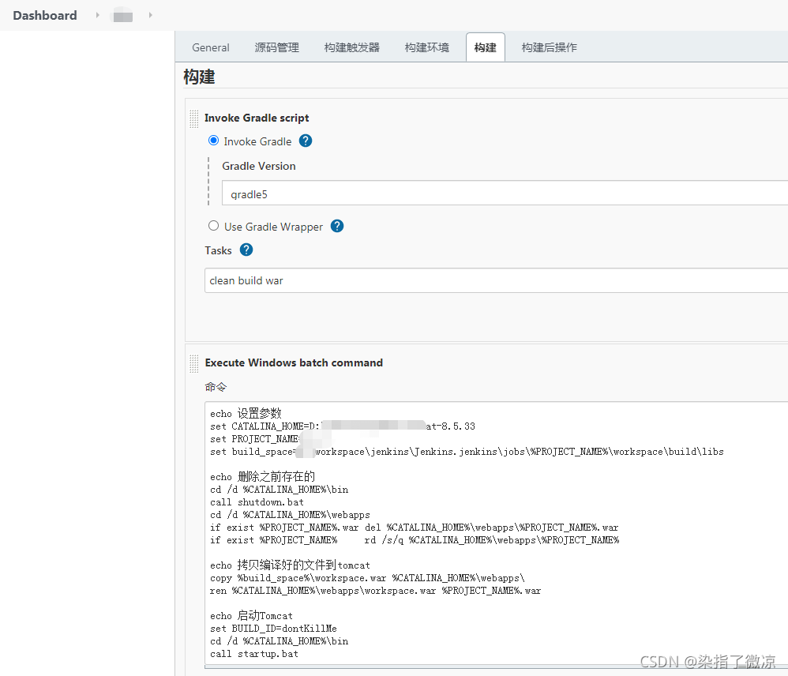Open help icon next to Tasks
788x676 pixels.
pos(246,250)
